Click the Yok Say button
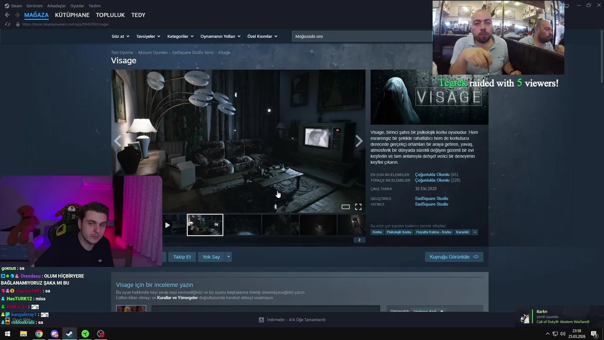The width and height of the screenshot is (604, 340). click(211, 257)
